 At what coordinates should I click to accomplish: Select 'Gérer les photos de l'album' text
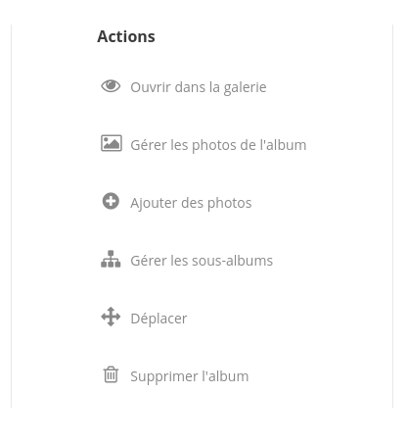[218, 145]
